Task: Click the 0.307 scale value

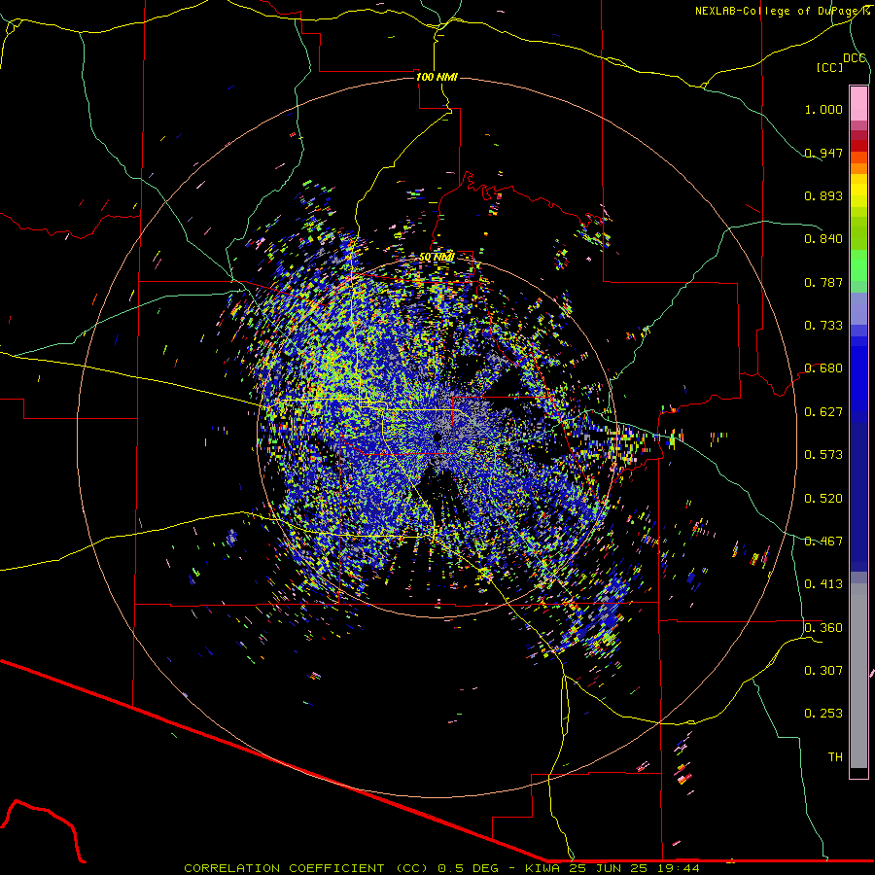Action: [823, 670]
